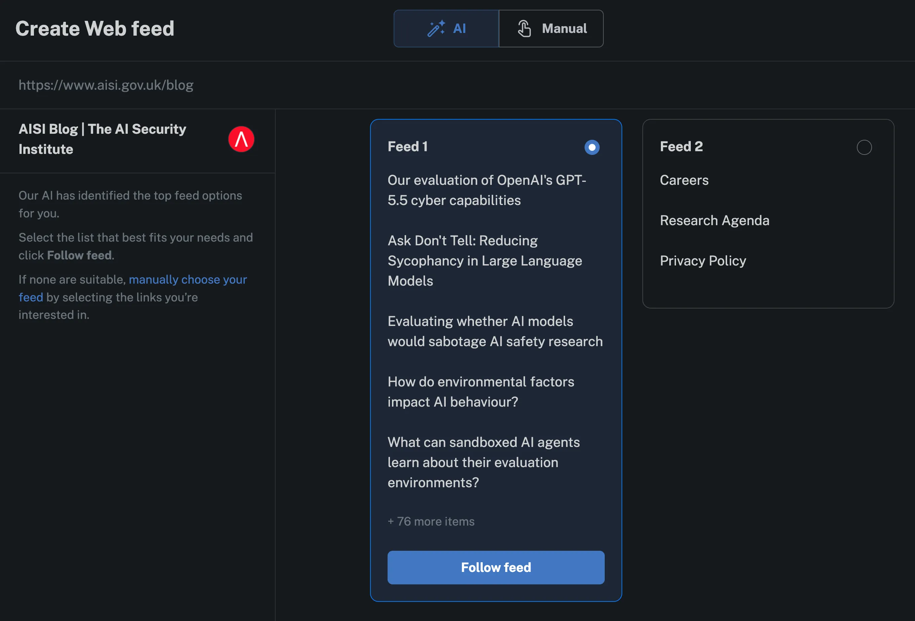This screenshot has width=915, height=621.
Task: Click the + 76 more items text
Action: [431, 521]
